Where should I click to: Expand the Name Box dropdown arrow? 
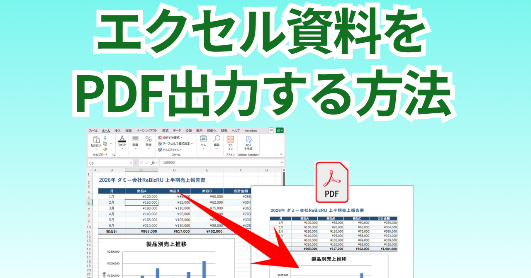[x=131, y=163]
